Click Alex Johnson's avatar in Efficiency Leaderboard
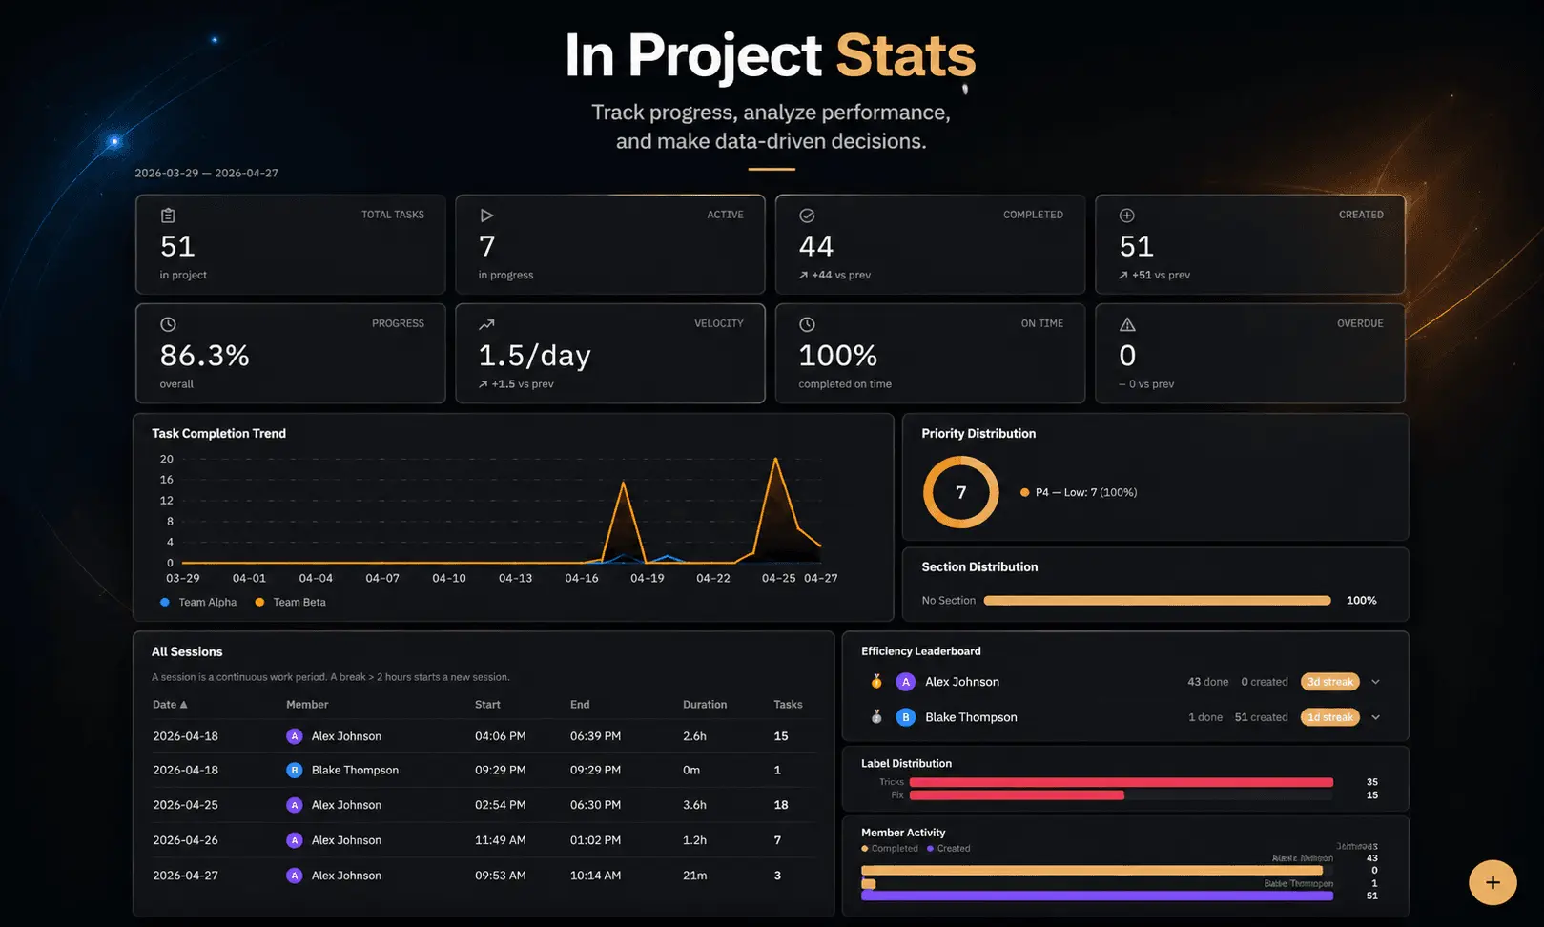Screen dimensions: 1544x927 click(x=906, y=682)
